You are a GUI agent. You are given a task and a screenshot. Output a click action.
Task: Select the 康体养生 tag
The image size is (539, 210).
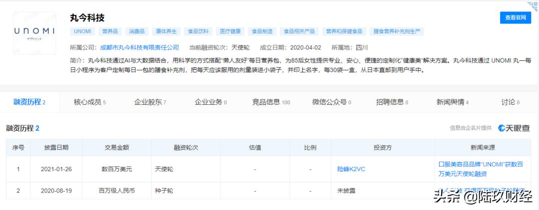click(x=166, y=31)
